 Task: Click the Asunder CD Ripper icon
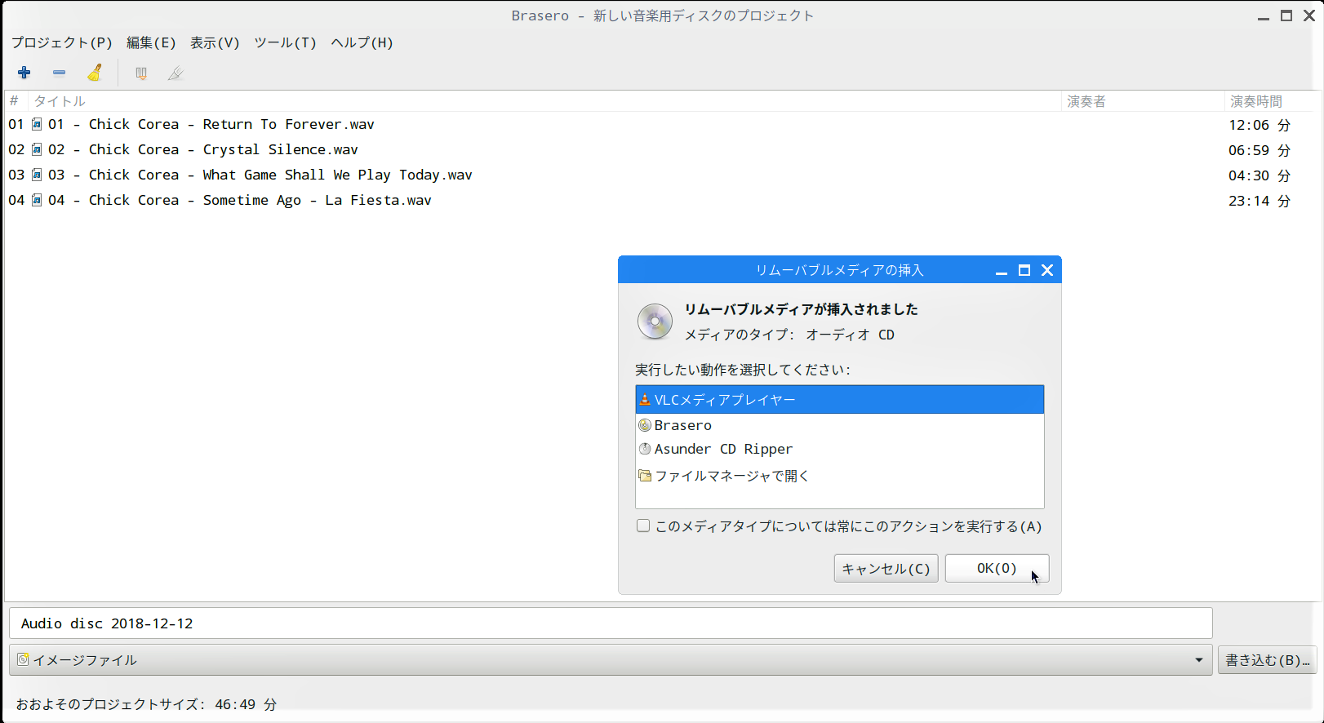pyautogui.click(x=645, y=449)
